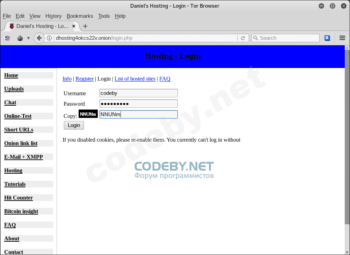Minimize the Tor Browser window
Screen dimensions: 350x255
[x=321, y=6]
